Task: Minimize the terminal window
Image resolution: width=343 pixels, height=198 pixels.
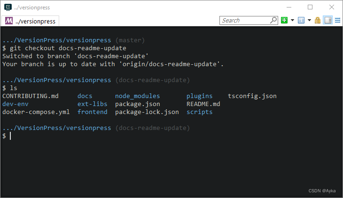Action: pos(289,7)
